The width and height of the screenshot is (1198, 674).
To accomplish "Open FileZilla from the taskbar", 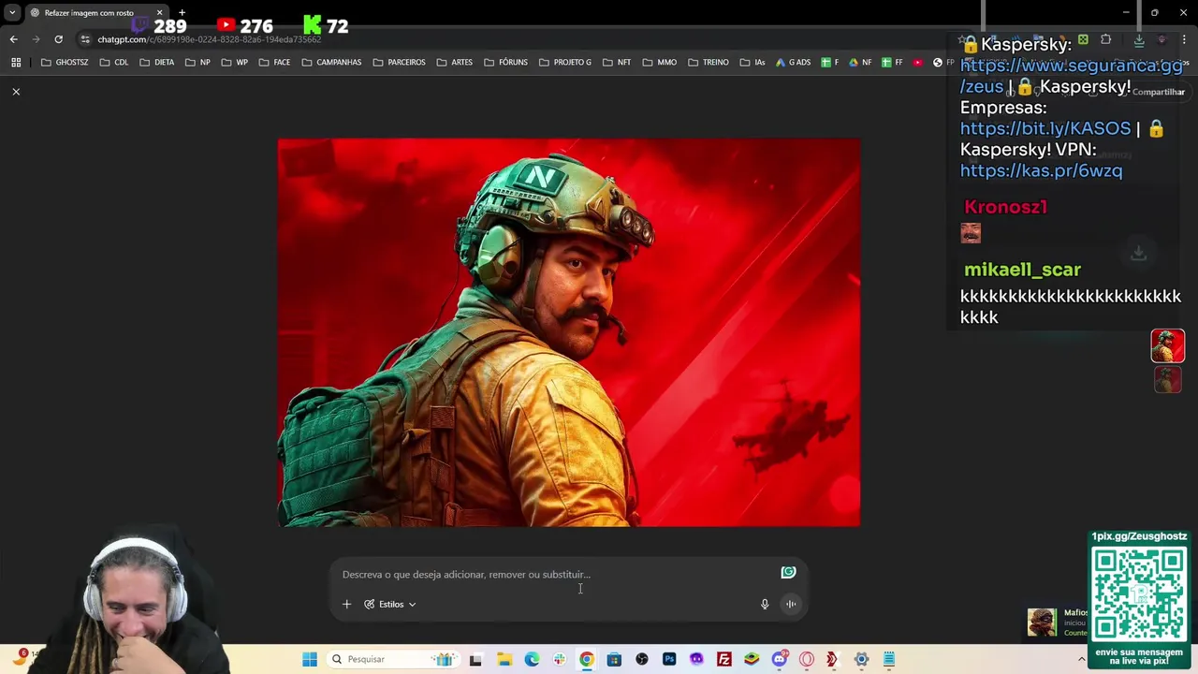I will click(x=724, y=660).
